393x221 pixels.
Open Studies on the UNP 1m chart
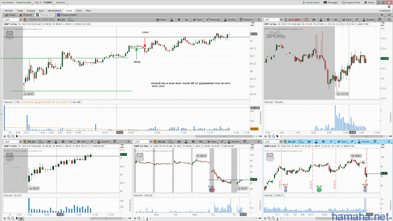[x=230, y=20]
